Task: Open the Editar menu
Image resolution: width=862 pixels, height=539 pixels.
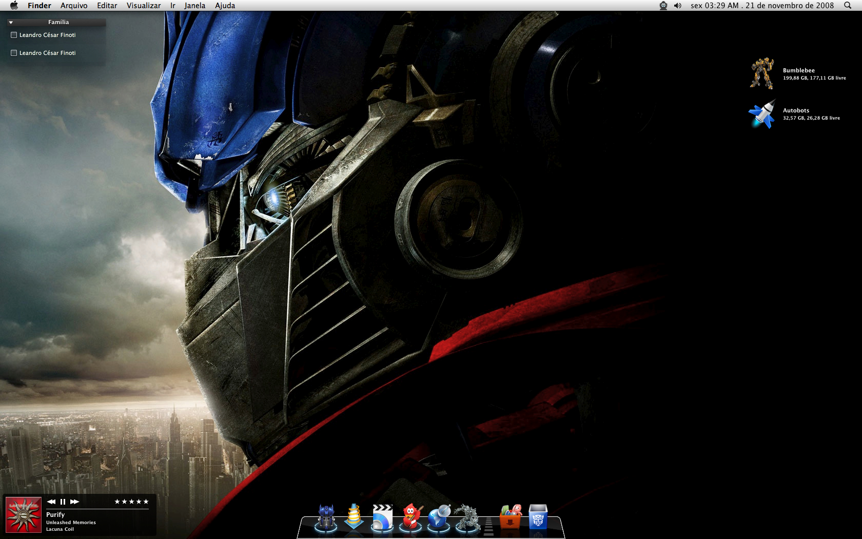Action: click(x=107, y=5)
